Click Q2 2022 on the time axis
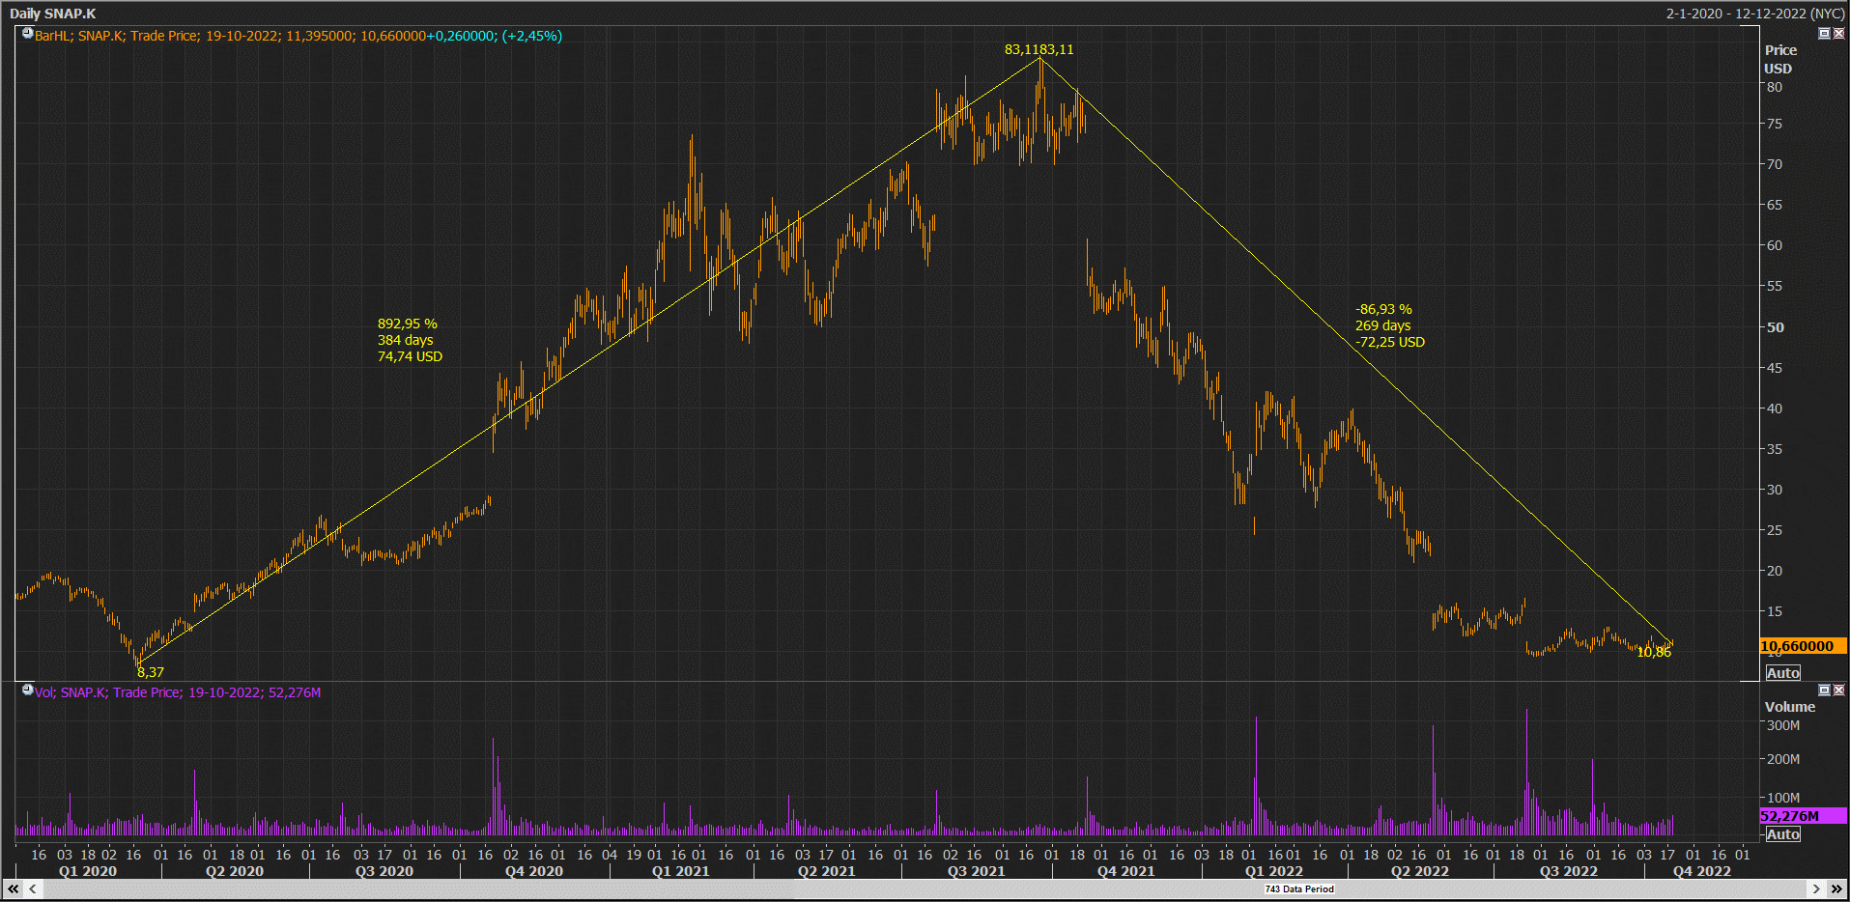 (x=1420, y=871)
